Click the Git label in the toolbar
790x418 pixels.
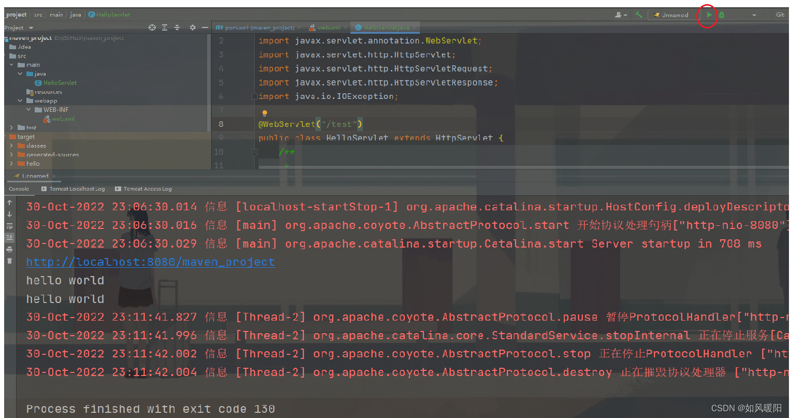(x=780, y=15)
